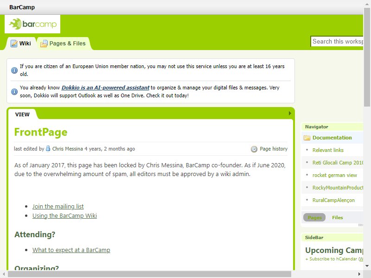
Task: Click the user icon beside Chris Messina
Action: [48, 148]
